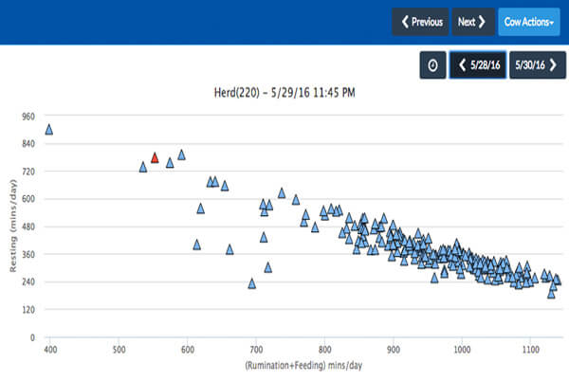Go back to date 5/28/16

tap(478, 65)
